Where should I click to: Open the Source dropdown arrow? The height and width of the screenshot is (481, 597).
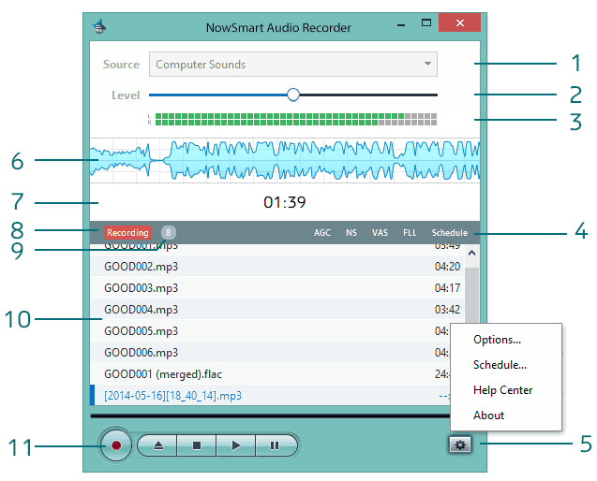point(427,64)
